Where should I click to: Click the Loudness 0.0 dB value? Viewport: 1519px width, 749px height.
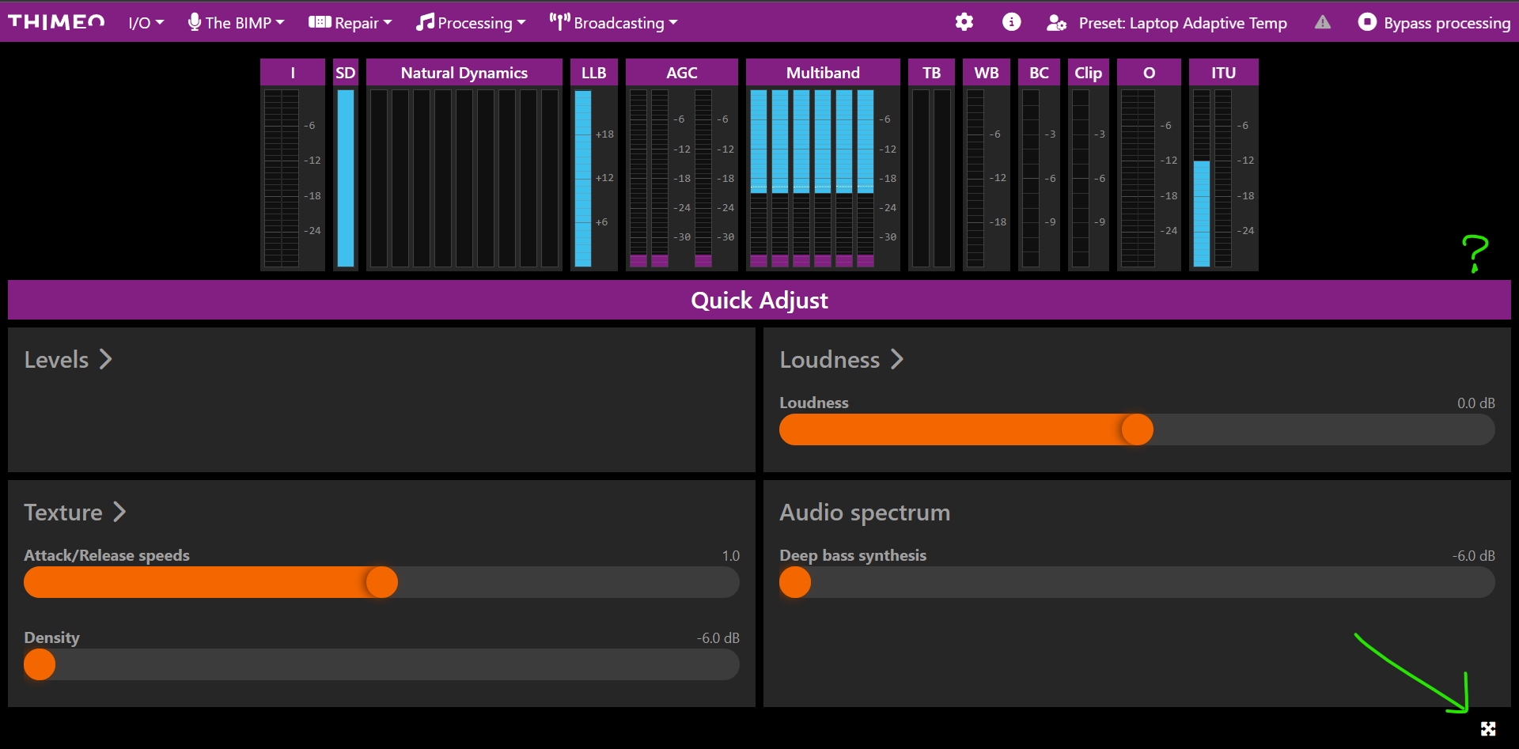(x=1475, y=403)
